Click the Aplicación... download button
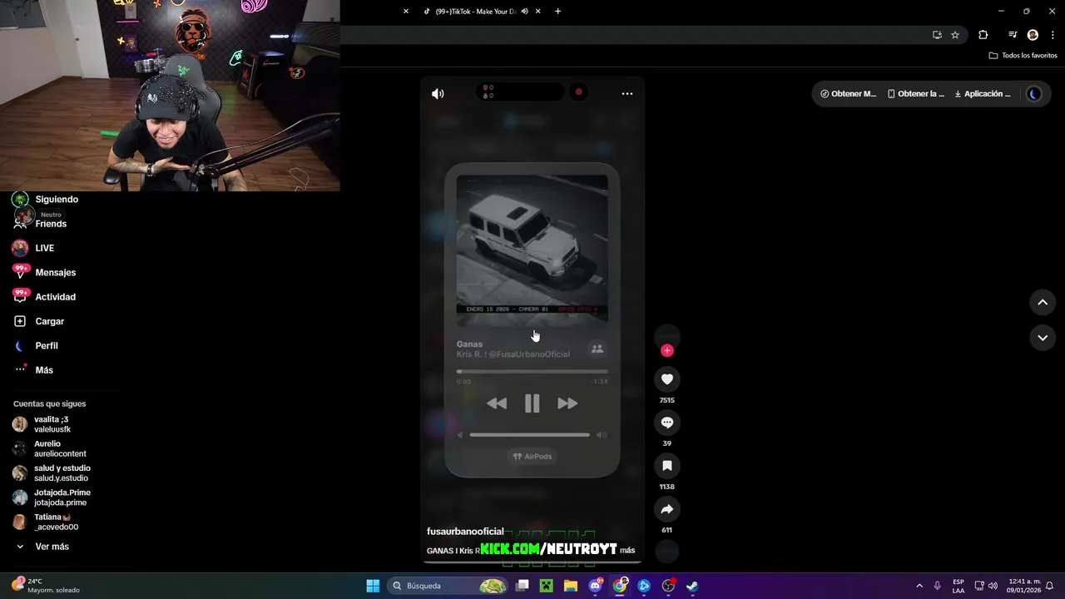Image resolution: width=1065 pixels, height=599 pixels. point(983,94)
